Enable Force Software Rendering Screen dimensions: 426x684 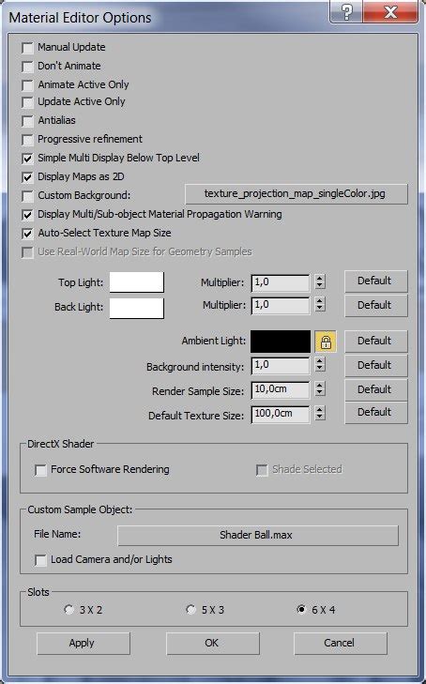[x=40, y=470]
